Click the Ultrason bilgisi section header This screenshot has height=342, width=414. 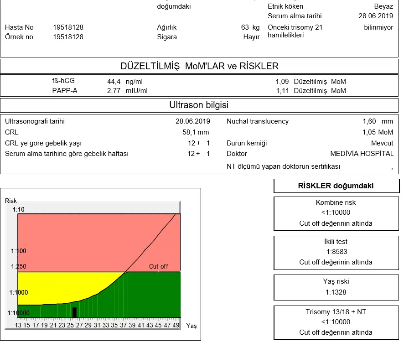pyautogui.click(x=199, y=105)
